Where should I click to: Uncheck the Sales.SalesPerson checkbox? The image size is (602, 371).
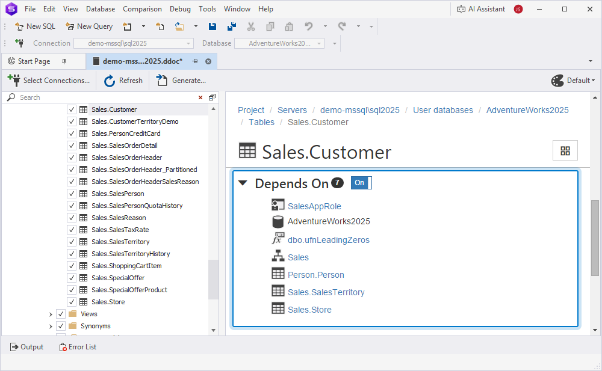[72, 194]
